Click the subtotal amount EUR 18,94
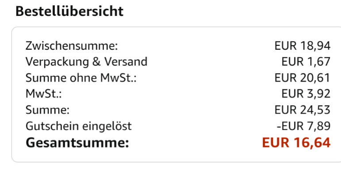 point(302,45)
